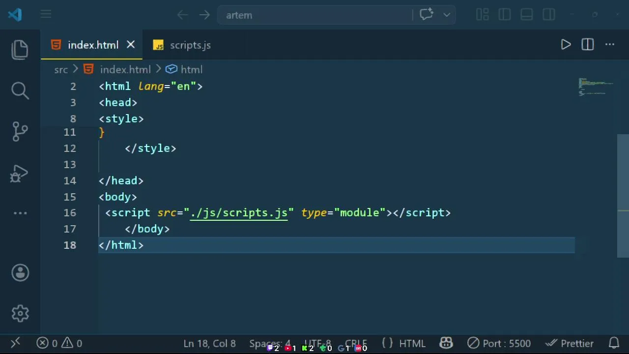The height and width of the screenshot is (354, 629).
Task: Open the Search view in activity bar
Action: pos(20,90)
